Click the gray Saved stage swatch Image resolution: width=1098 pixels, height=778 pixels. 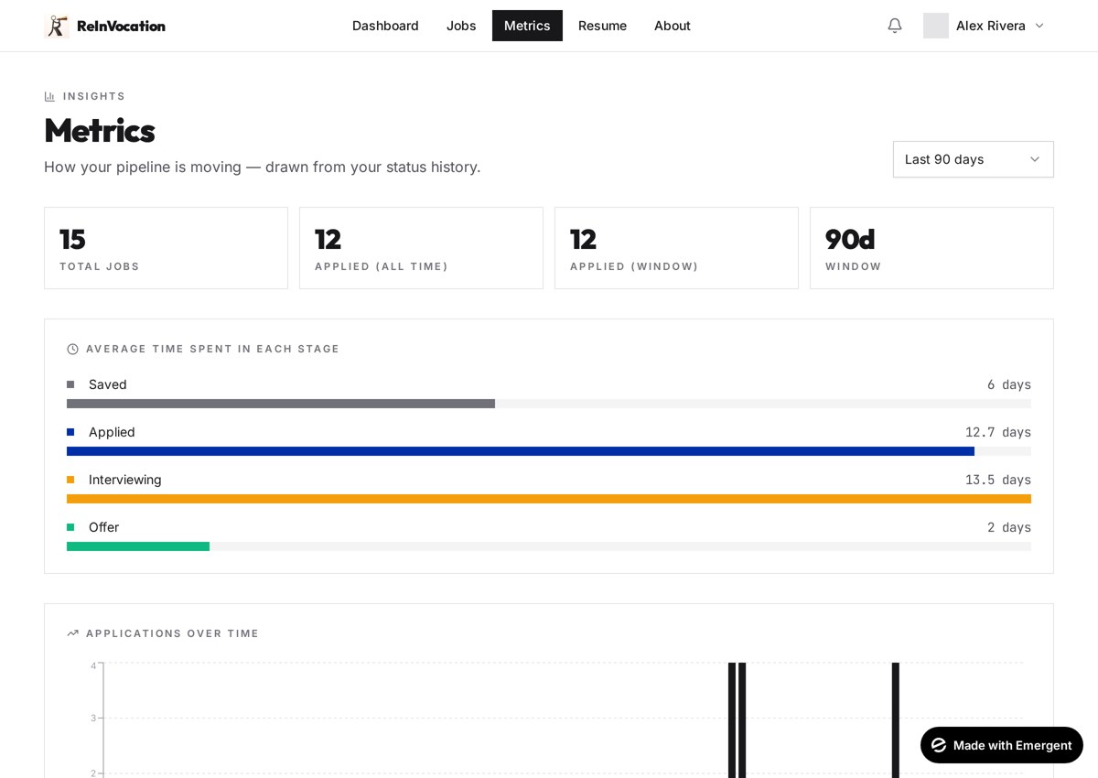click(70, 384)
